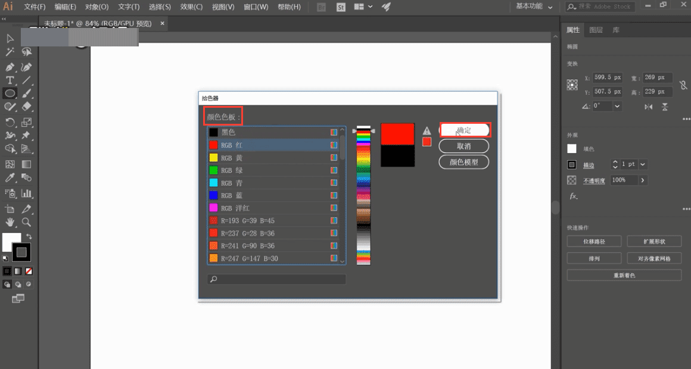Set paint mode to Color
691x369 pixels.
7,271
